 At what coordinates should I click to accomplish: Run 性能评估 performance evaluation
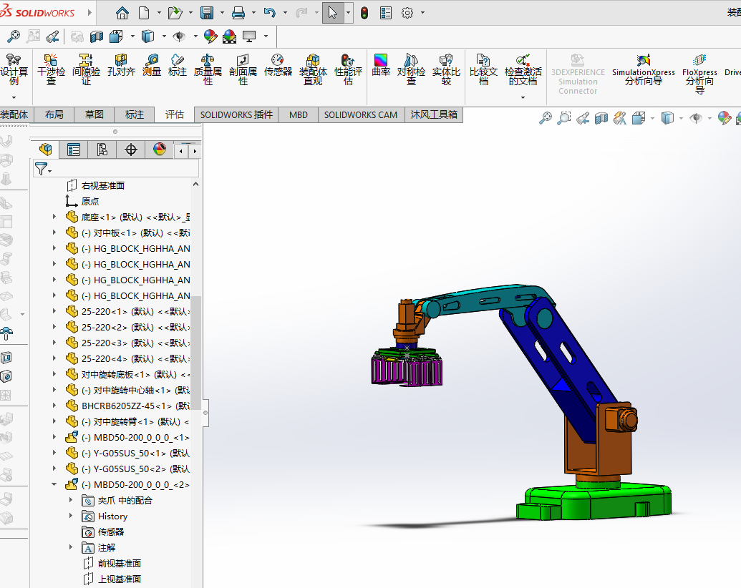coord(348,70)
